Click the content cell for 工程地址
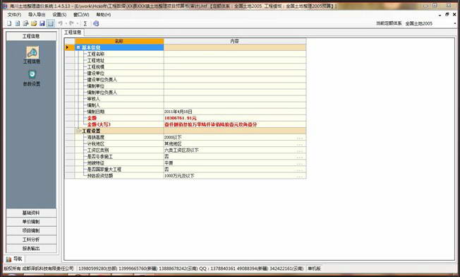 (235, 61)
